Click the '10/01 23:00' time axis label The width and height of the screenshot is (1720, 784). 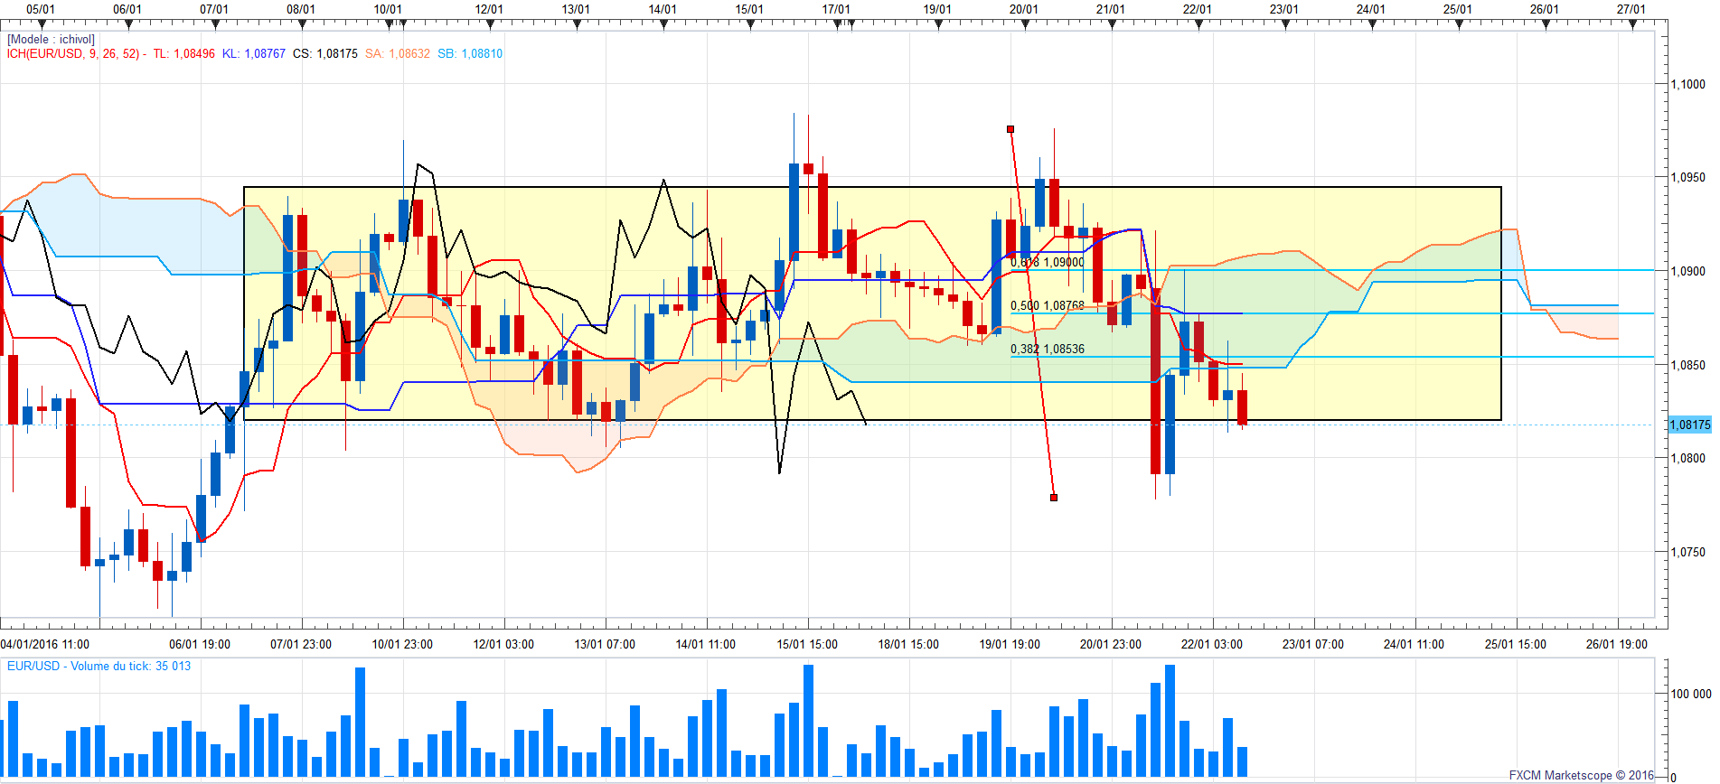pyautogui.click(x=402, y=645)
